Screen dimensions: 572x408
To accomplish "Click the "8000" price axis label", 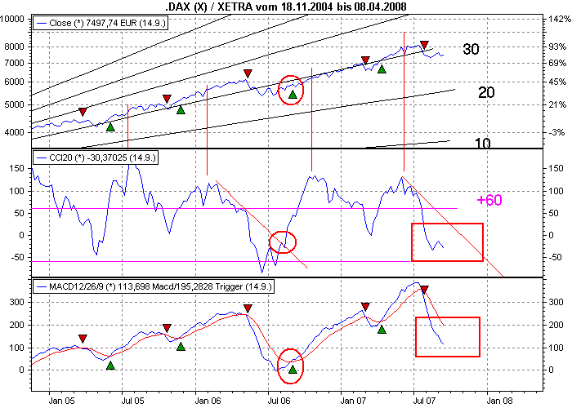I will (x=14, y=47).
